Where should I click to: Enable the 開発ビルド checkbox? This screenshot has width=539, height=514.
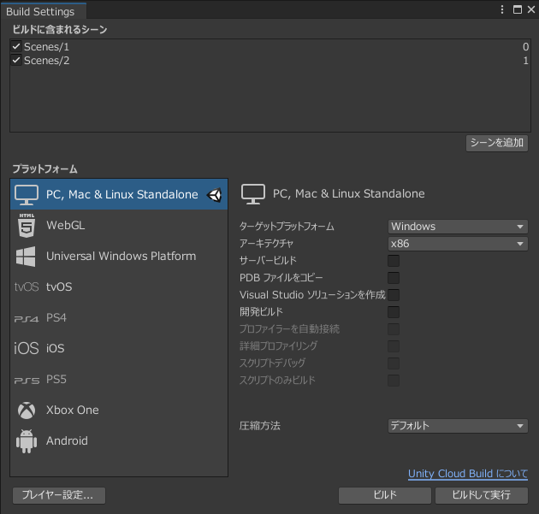(x=394, y=312)
